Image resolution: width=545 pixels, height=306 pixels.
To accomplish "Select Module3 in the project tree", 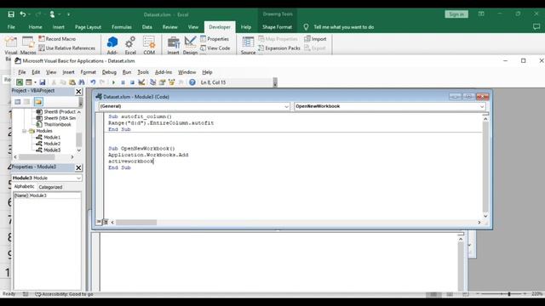I will 52,150.
